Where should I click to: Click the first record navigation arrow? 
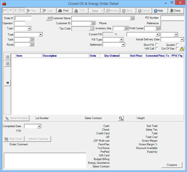point(5,11)
